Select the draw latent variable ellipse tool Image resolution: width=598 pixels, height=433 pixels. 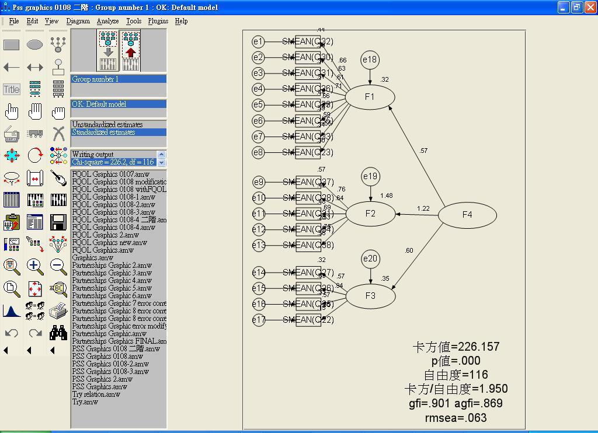point(35,45)
